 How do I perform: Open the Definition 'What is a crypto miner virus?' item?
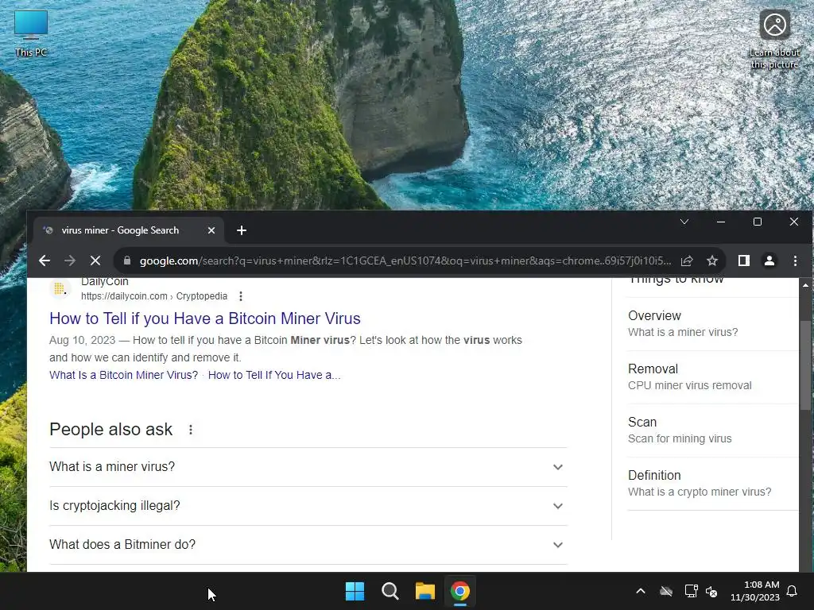[x=712, y=484]
